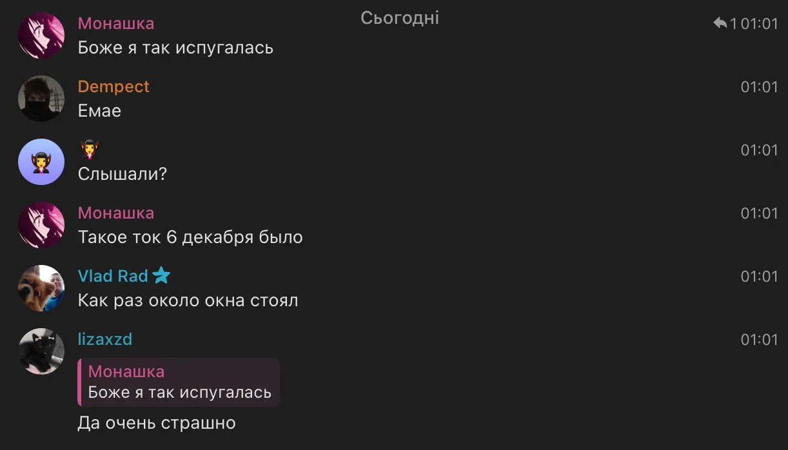788x450 pixels.
Task: Click the avatar beside "Боже я так испугалась" message
Action: pyautogui.click(x=41, y=35)
